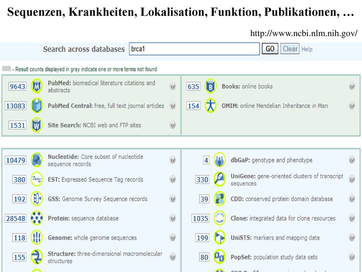Image resolution: width=362 pixels, height=272 pixels.
Task: Click the Protein dots icon
Action: tap(37, 218)
